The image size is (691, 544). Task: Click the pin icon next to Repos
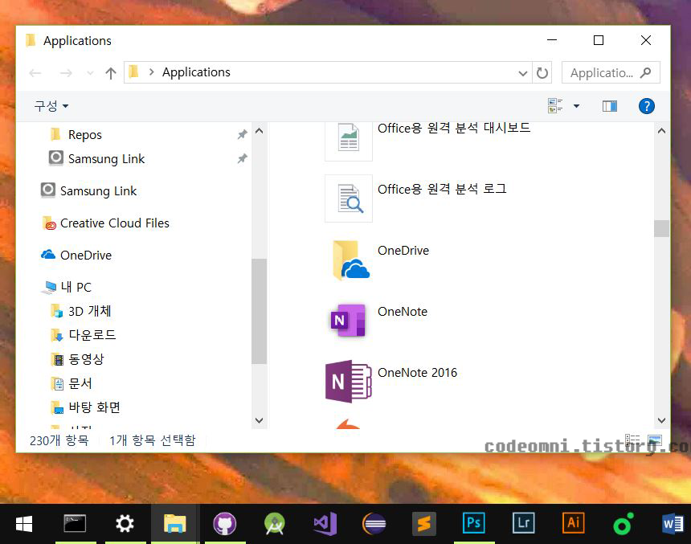coord(243,134)
